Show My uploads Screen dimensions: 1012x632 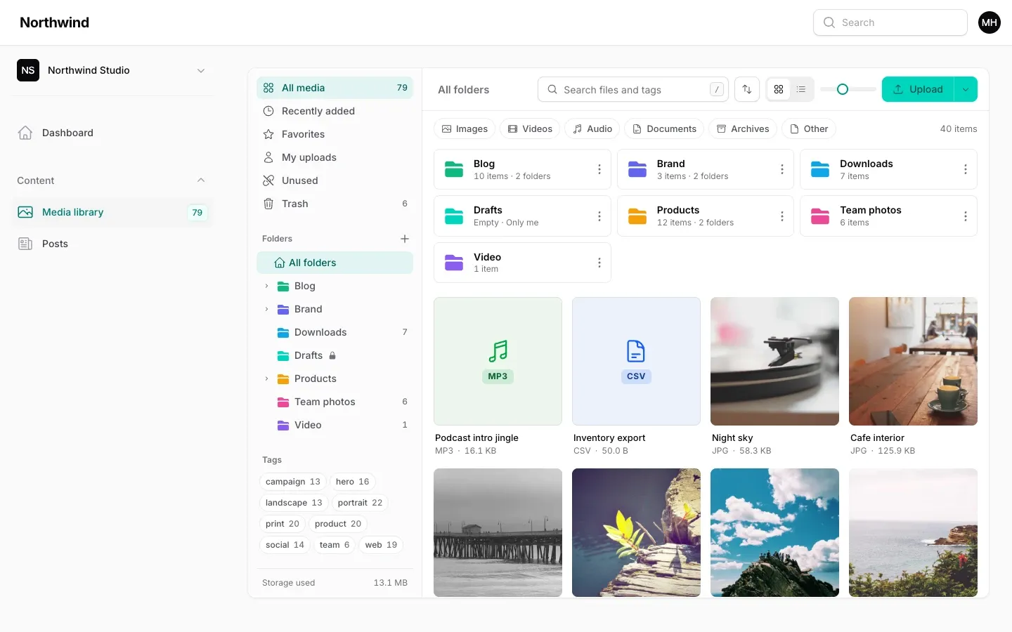tap(335, 157)
